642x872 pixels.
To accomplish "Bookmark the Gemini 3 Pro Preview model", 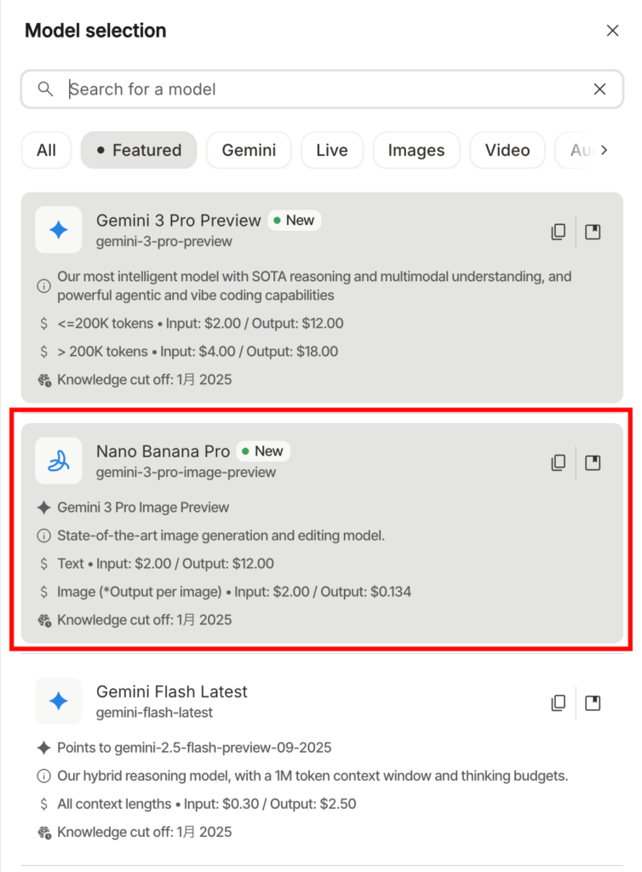I will [593, 231].
